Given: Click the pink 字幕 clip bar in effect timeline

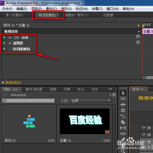Looking at the screenshot, I should [x=148, y=31].
